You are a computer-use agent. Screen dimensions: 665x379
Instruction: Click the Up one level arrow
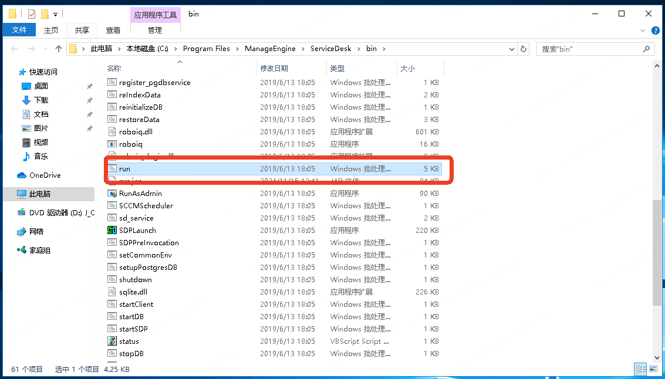[x=59, y=49]
